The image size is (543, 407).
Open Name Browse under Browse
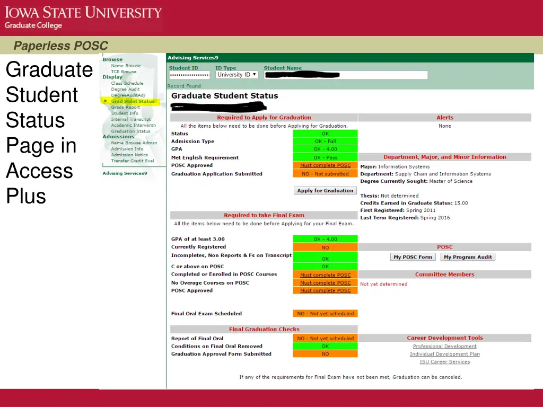(126, 65)
